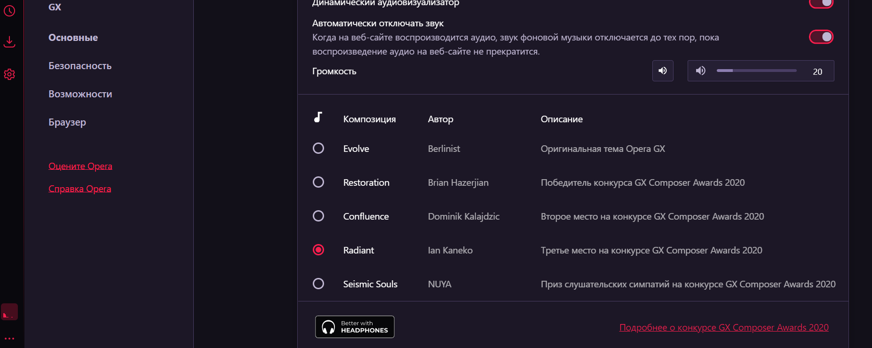The width and height of the screenshot is (872, 348).
Task: Click author name Brian Hazerjian
Action: pyautogui.click(x=458, y=182)
